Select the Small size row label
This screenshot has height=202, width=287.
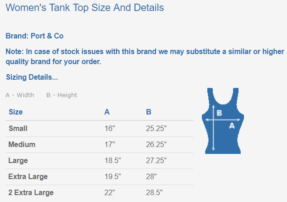point(18,129)
